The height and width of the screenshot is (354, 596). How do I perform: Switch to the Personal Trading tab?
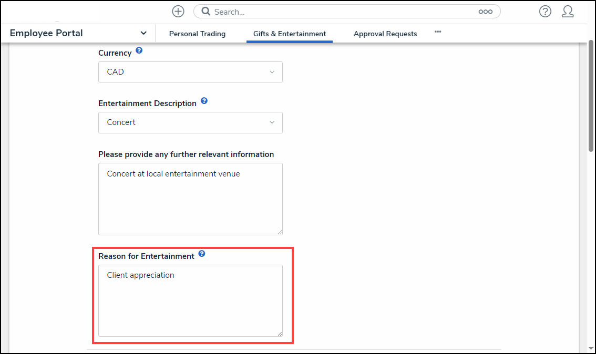[x=197, y=34]
